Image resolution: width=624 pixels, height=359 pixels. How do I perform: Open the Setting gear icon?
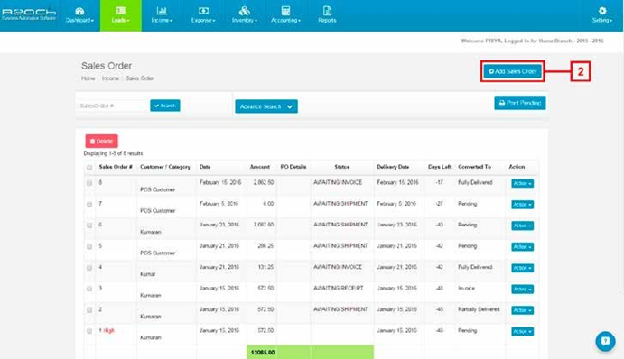[602, 11]
